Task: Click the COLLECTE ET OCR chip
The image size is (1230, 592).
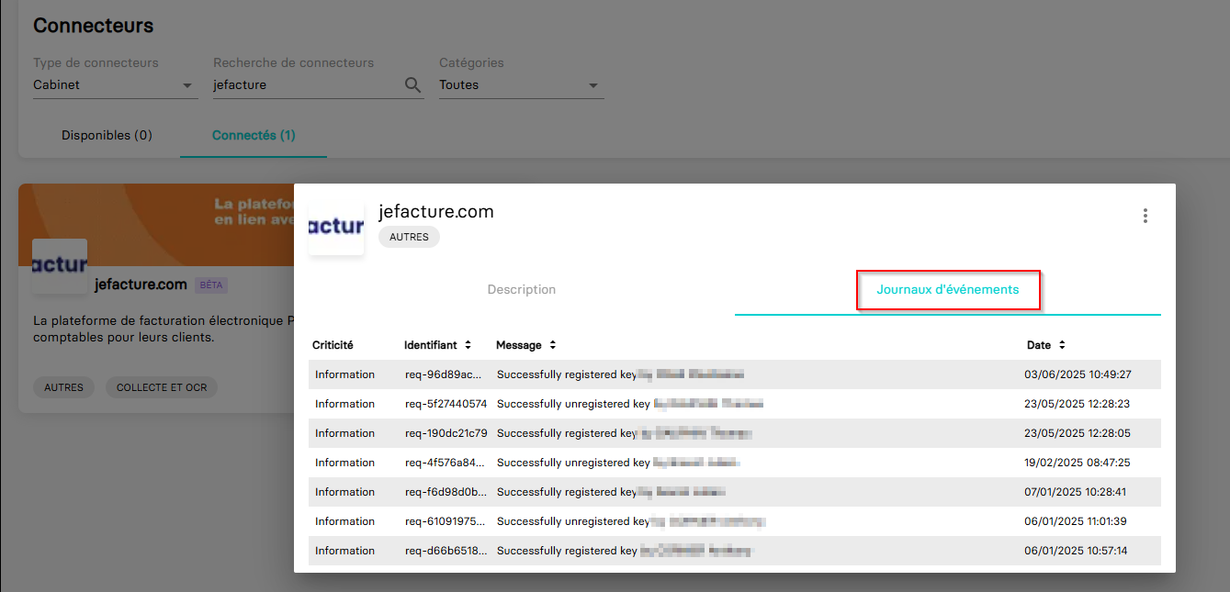Action: point(162,387)
